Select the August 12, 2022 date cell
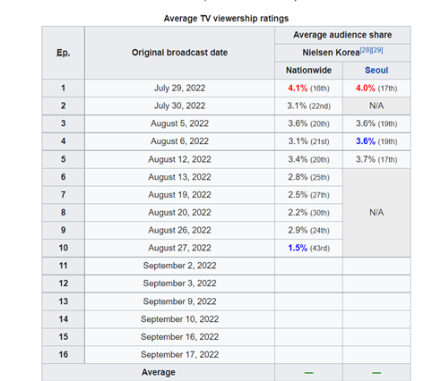 [x=179, y=159]
